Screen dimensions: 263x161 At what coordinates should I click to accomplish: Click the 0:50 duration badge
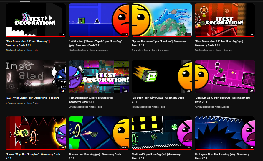125,147
